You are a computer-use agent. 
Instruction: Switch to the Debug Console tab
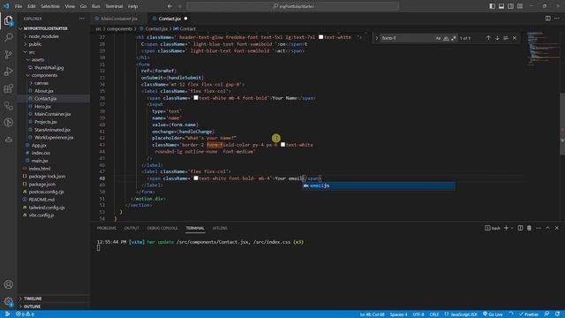click(162, 228)
